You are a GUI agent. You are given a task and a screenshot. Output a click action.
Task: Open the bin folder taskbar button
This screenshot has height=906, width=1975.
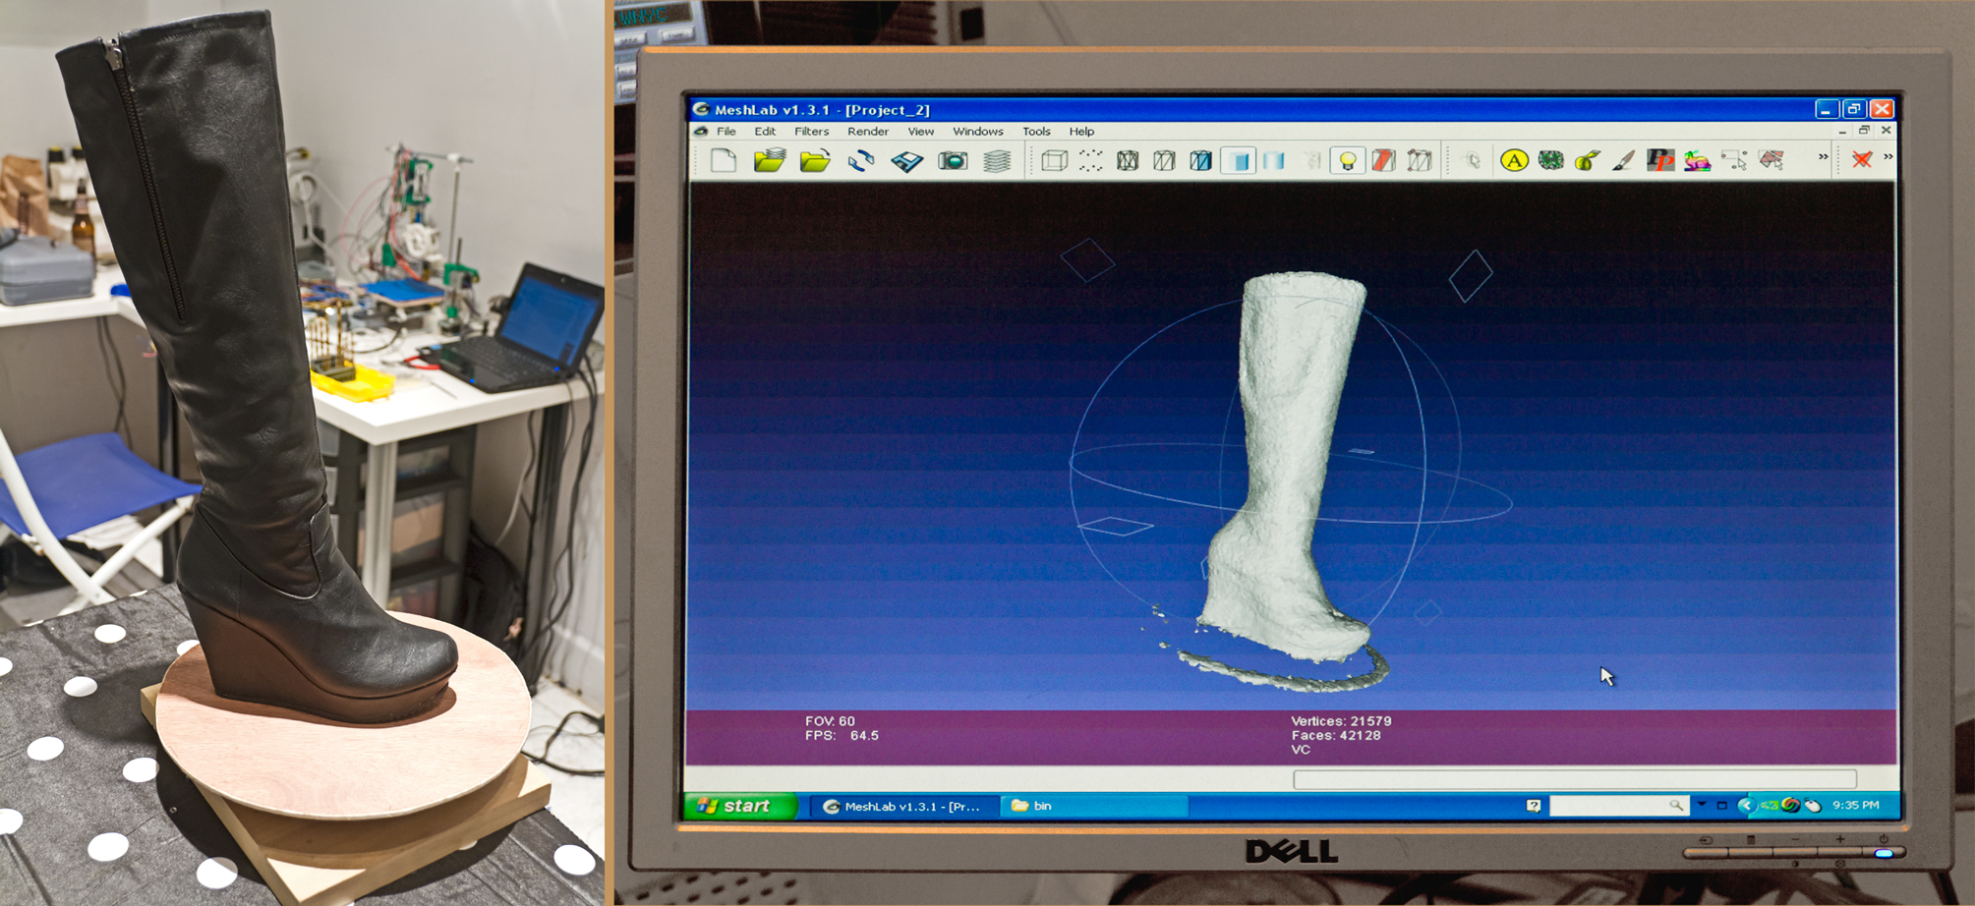(x=1093, y=806)
